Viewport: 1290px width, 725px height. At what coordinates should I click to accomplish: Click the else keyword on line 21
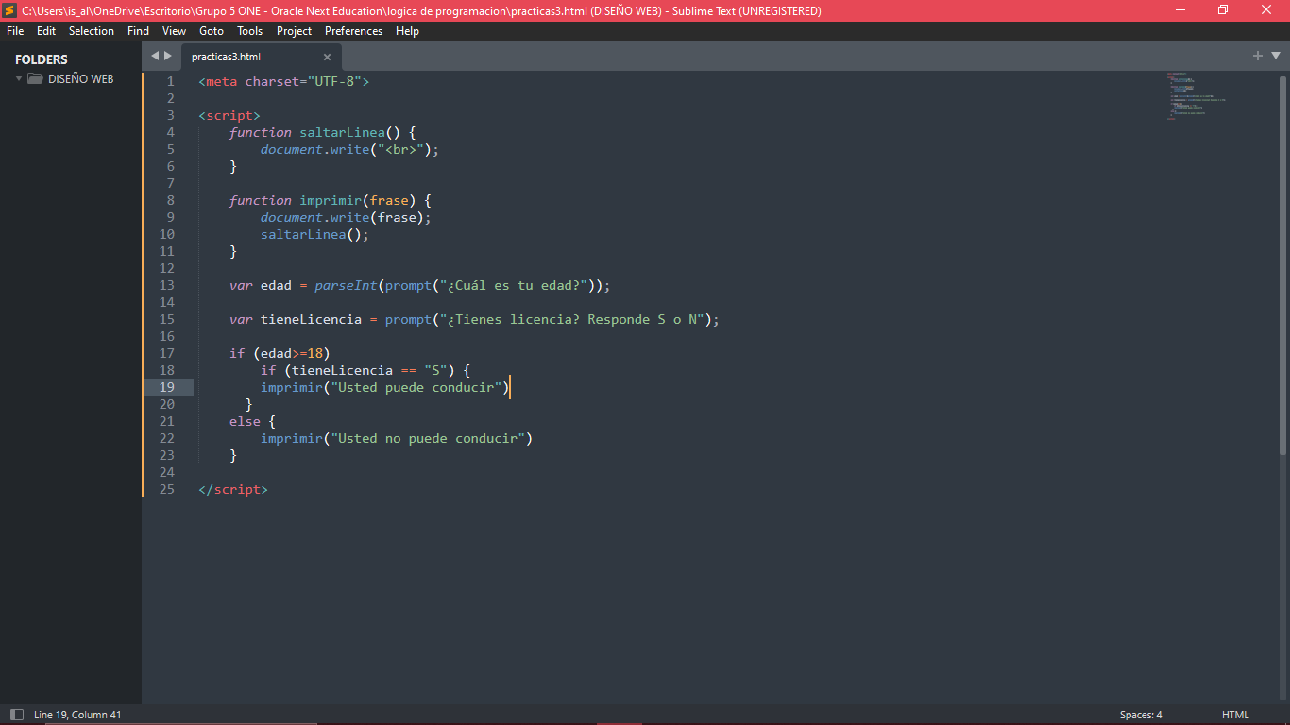pyautogui.click(x=245, y=421)
